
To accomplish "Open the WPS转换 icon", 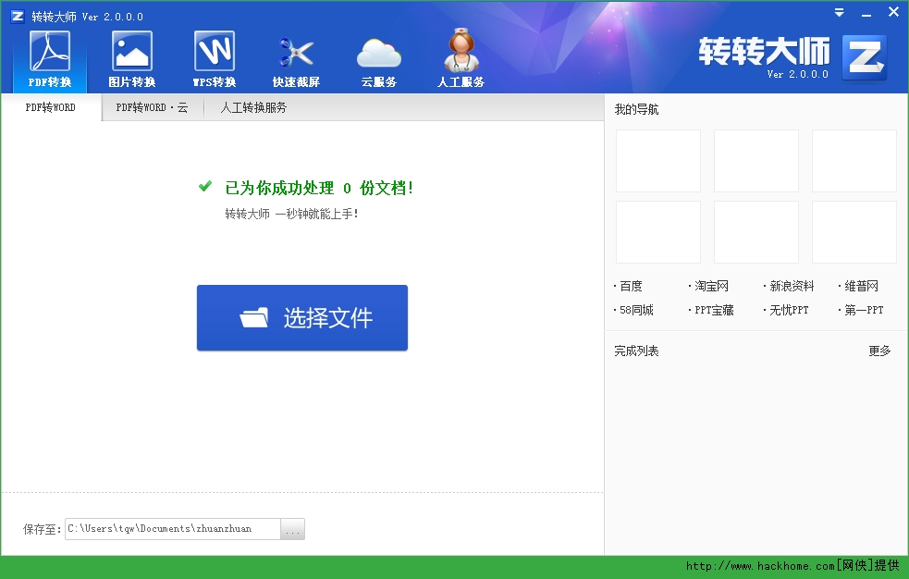I will 215,60.
